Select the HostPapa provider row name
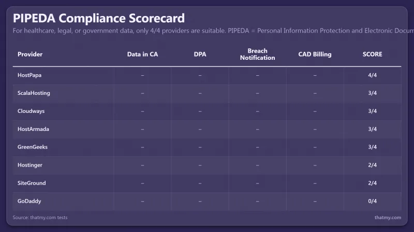 [x=29, y=75]
